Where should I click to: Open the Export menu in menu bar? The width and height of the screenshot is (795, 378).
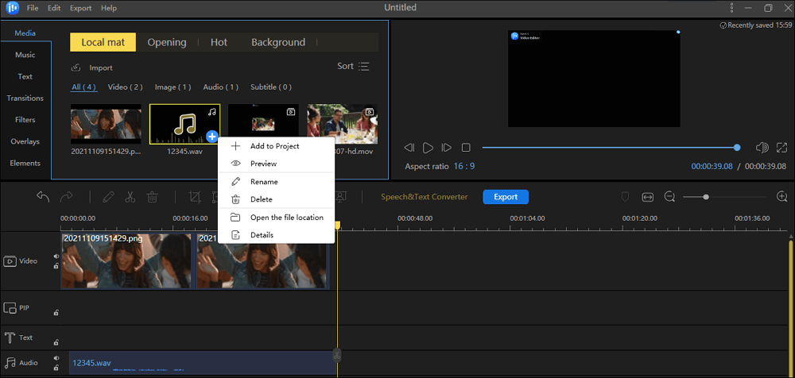coord(80,8)
